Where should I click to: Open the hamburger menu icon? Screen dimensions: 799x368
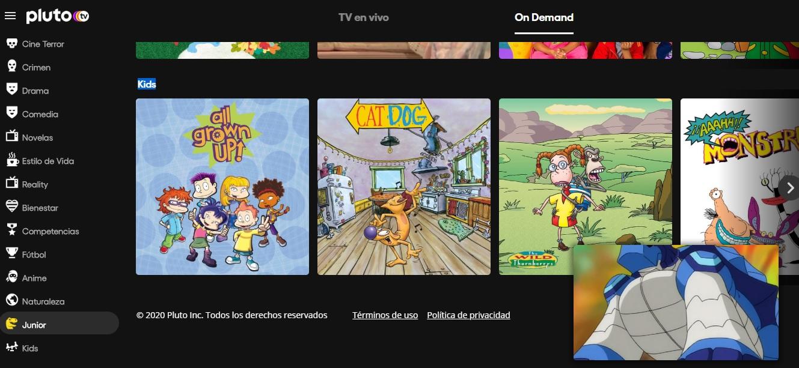pyautogui.click(x=10, y=16)
